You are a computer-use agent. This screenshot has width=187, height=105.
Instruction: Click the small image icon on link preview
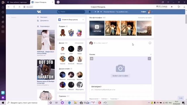click(91, 59)
